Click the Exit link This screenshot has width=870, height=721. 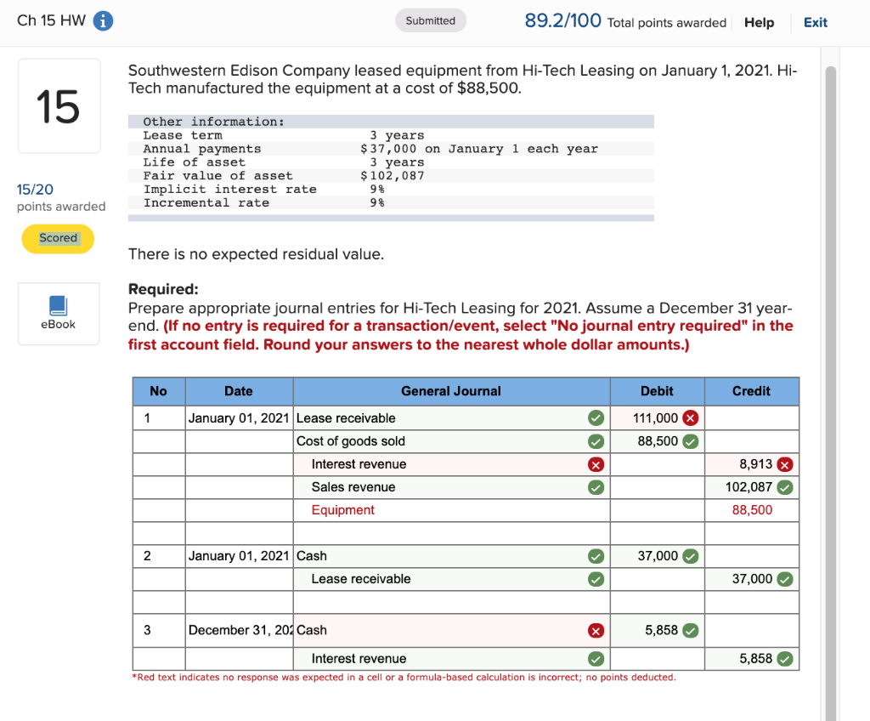coord(815,22)
